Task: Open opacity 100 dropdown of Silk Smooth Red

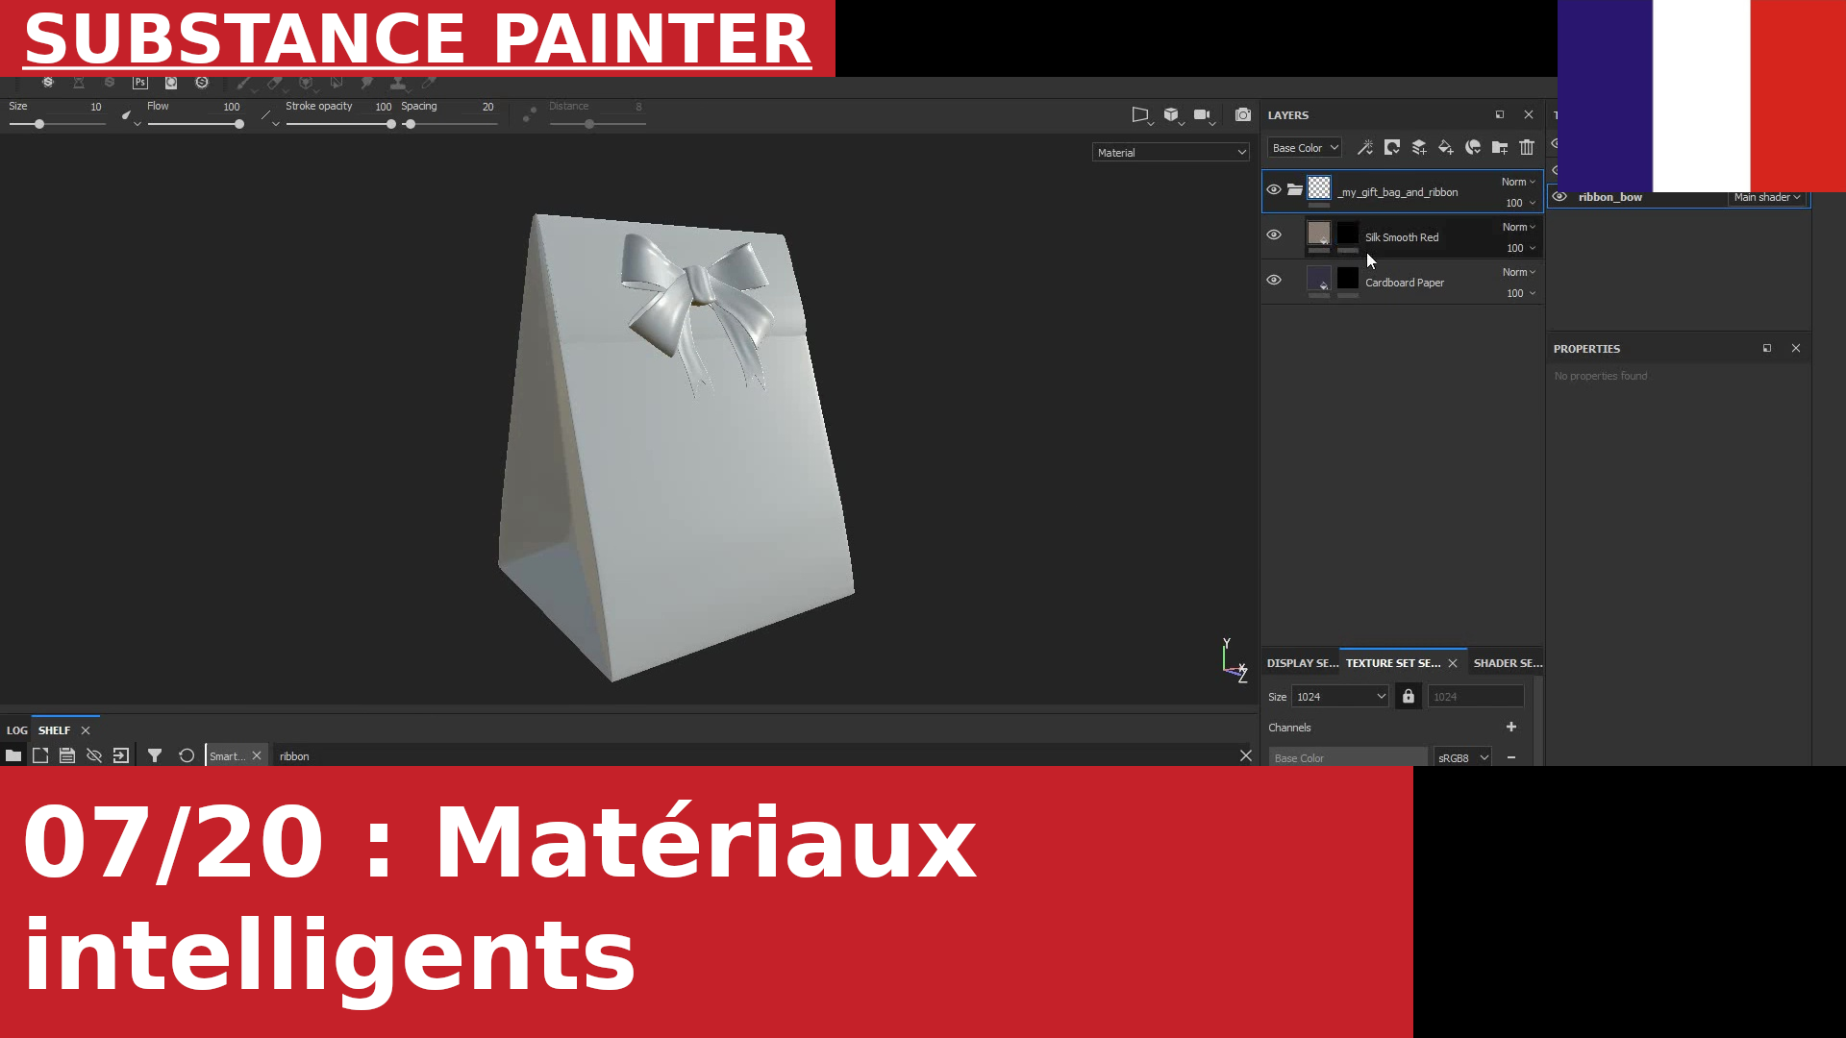Action: click(1520, 248)
